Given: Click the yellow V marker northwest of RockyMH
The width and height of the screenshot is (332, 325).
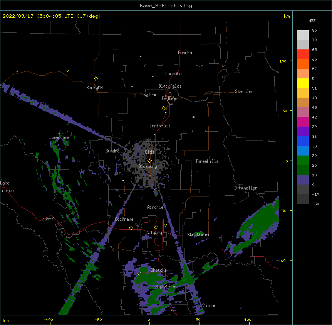Looking at the screenshot, I should 67,71.
